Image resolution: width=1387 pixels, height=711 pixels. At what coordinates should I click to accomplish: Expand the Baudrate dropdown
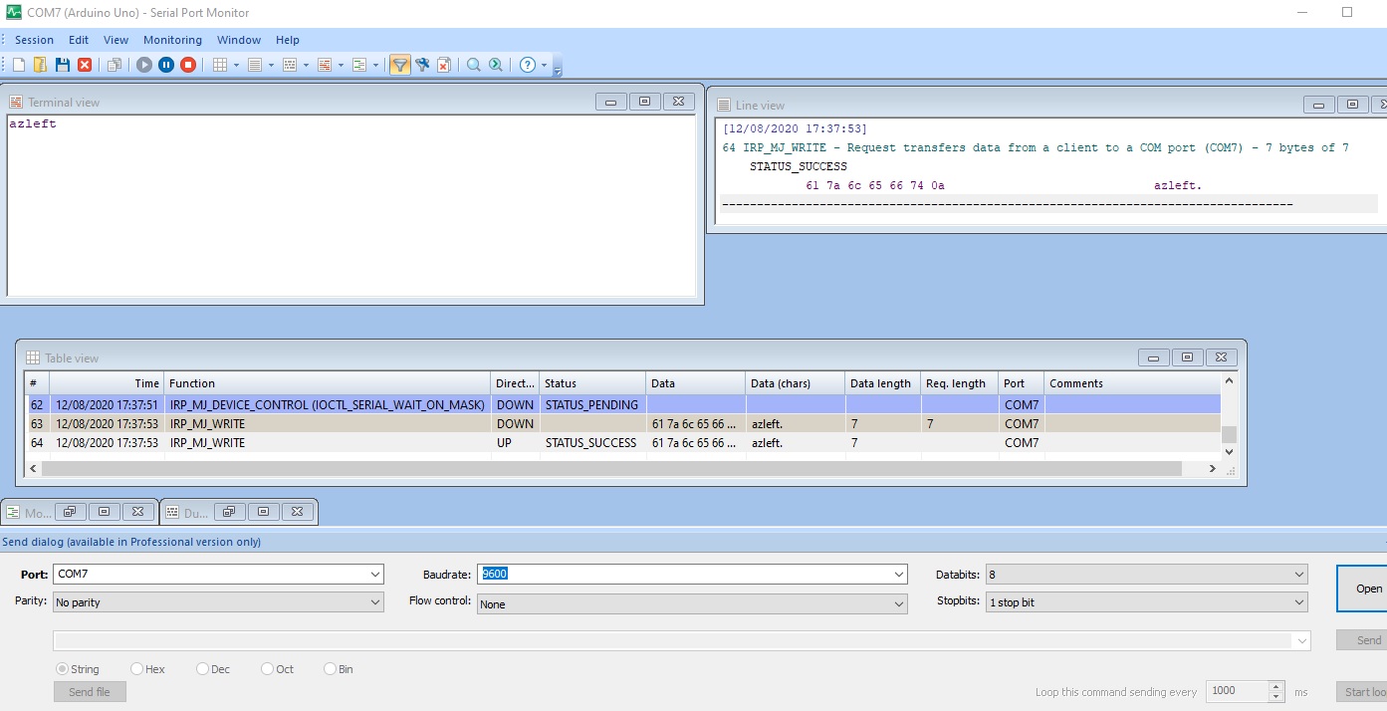(x=898, y=574)
